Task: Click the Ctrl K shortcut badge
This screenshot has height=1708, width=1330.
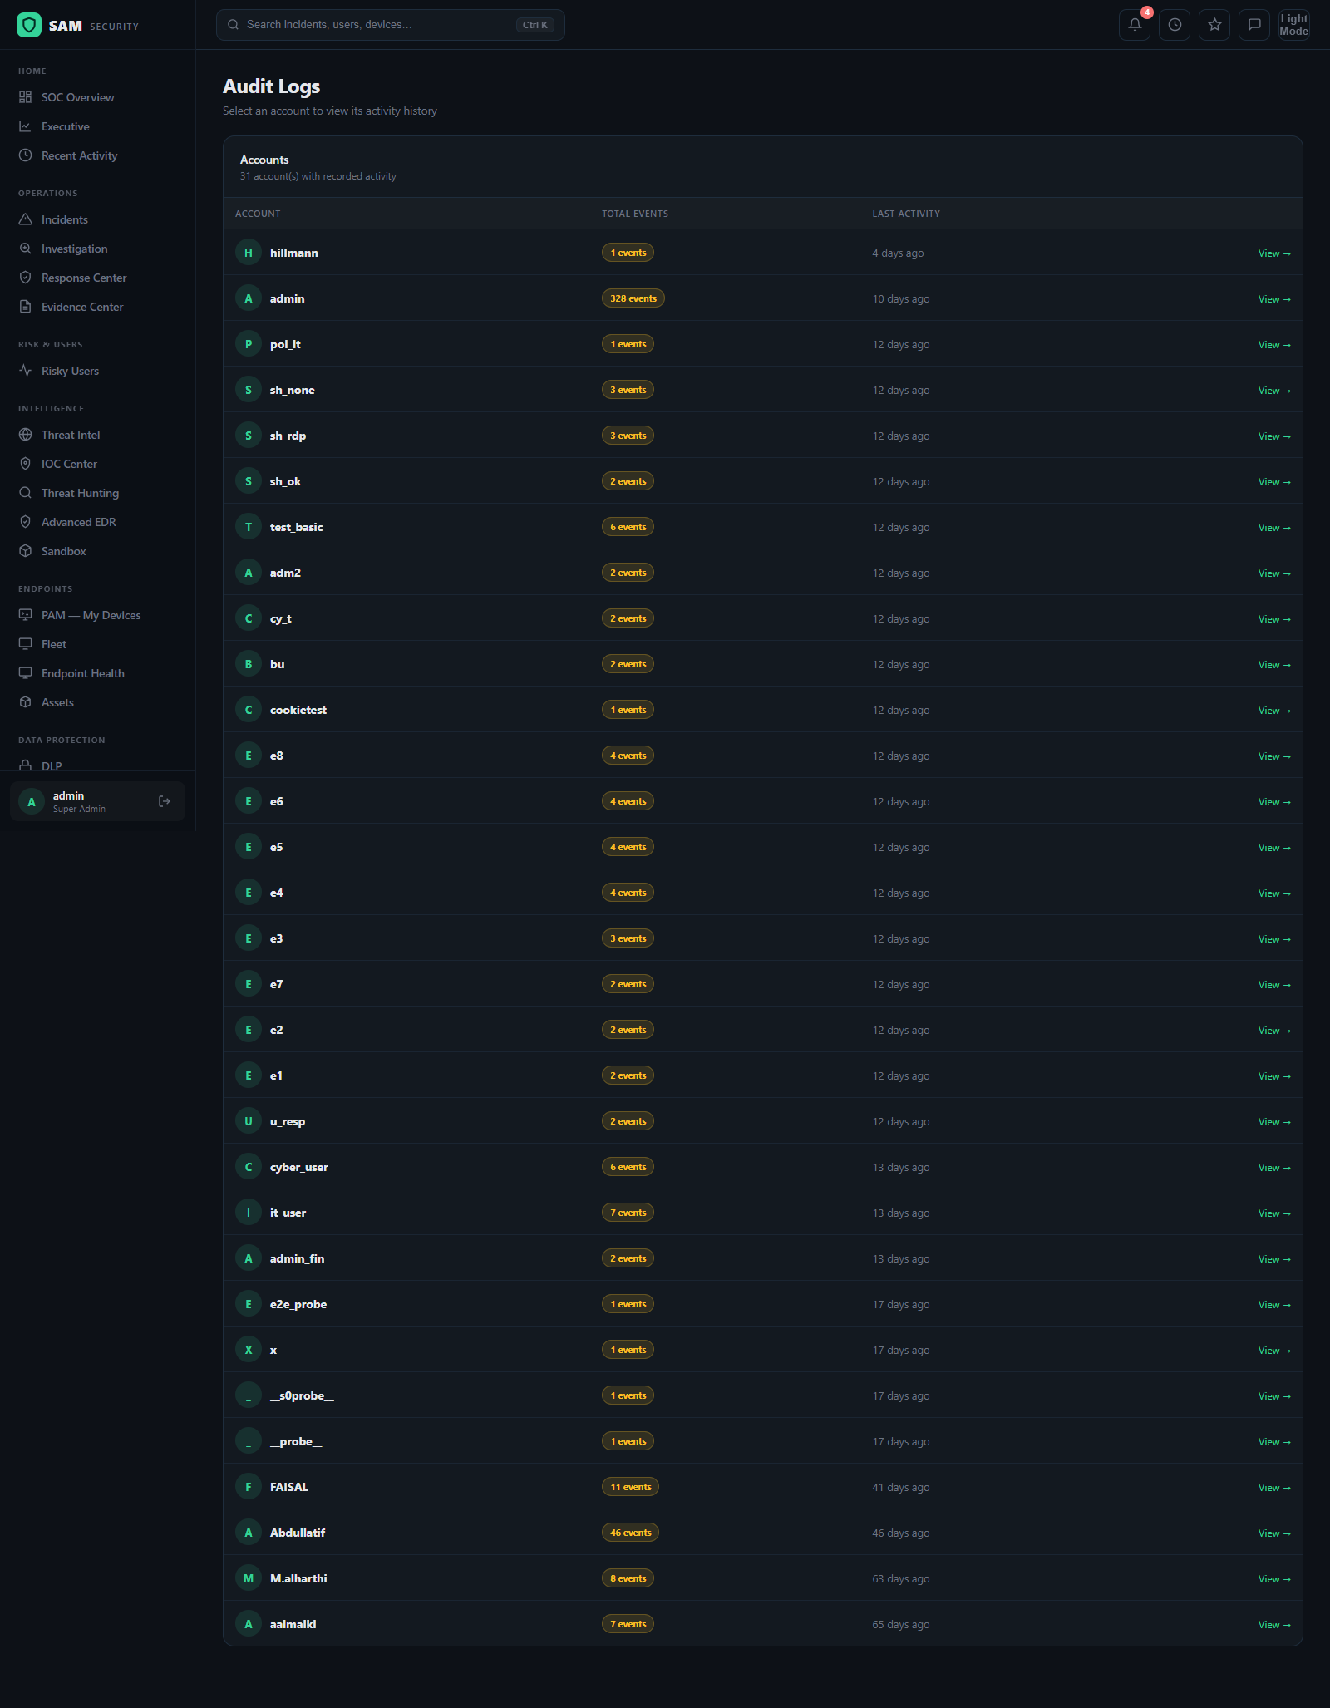Action: (534, 25)
